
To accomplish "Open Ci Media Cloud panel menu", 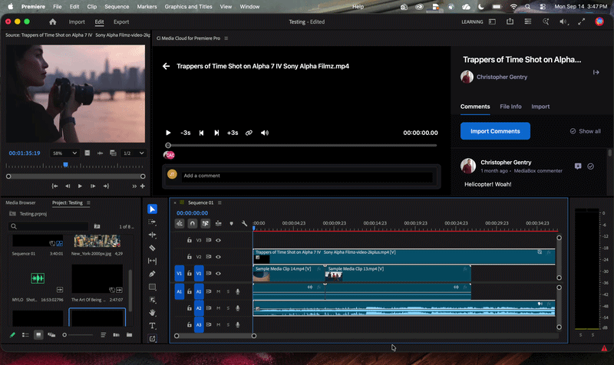I will pyautogui.click(x=226, y=38).
